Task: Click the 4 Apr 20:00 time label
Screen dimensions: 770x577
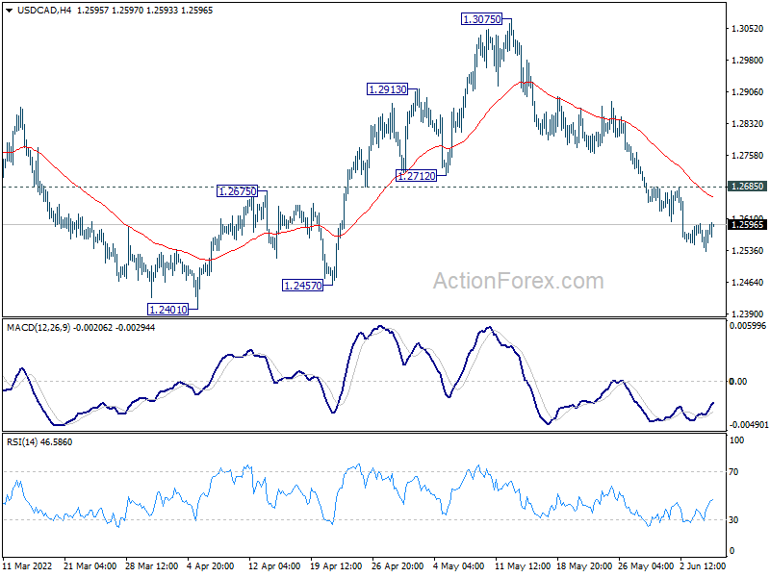Action: [x=211, y=565]
